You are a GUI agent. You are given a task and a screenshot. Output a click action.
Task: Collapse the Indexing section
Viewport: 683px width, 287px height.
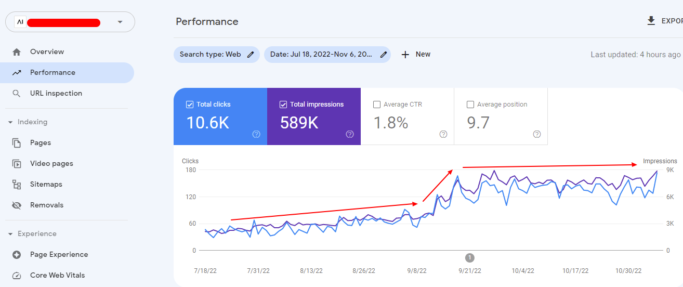[10, 122]
